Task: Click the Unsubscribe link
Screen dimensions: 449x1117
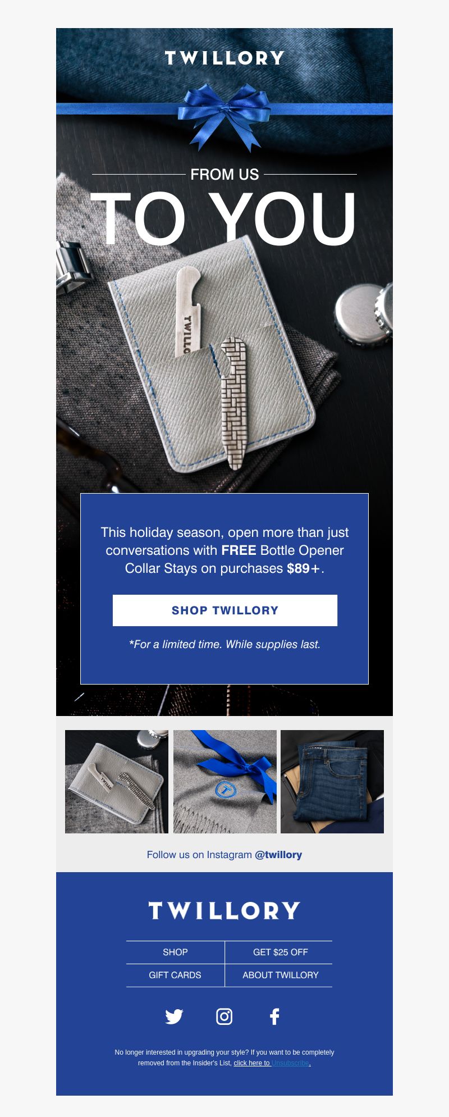Action: coord(290,1063)
